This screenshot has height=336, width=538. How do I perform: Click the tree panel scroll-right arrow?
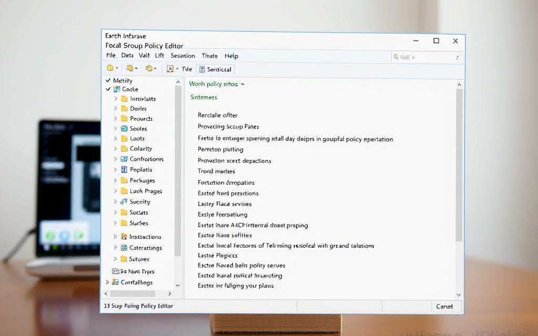[170, 294]
